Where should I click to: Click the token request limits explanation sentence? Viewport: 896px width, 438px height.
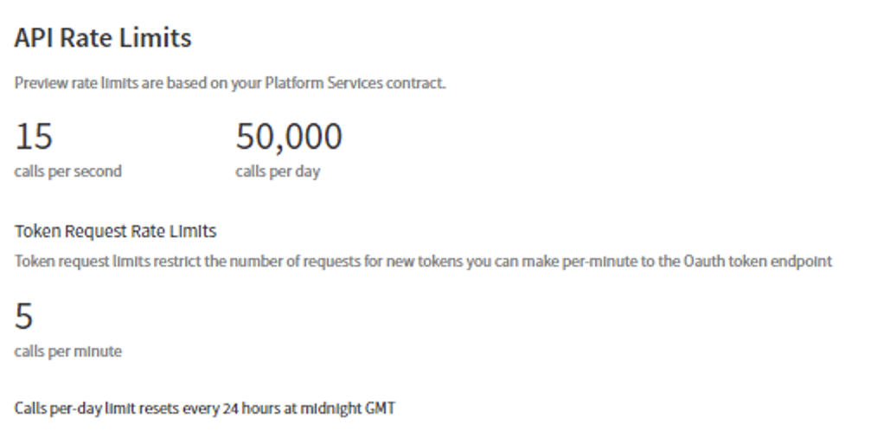point(424,262)
